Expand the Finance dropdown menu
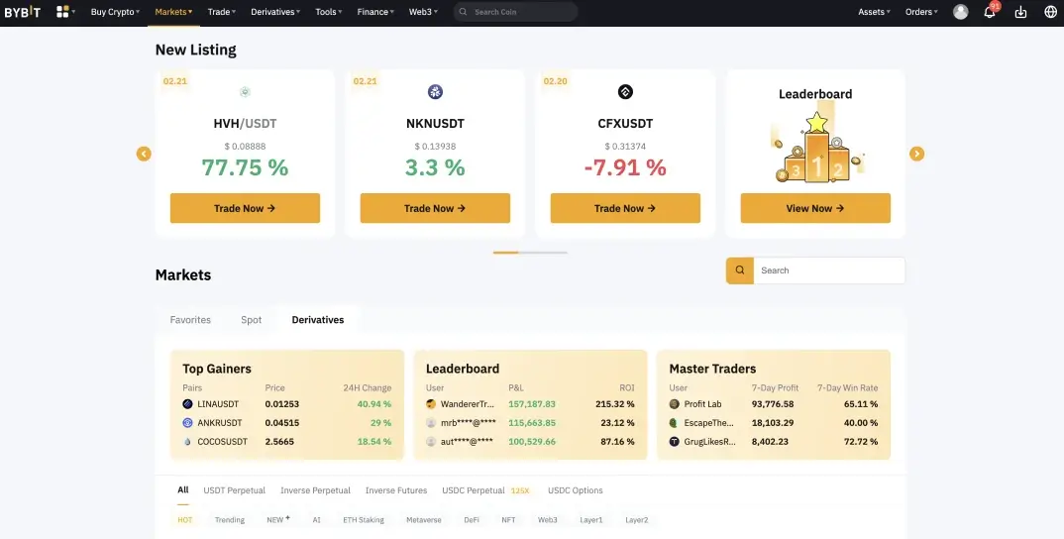The image size is (1064, 539). 375,12
